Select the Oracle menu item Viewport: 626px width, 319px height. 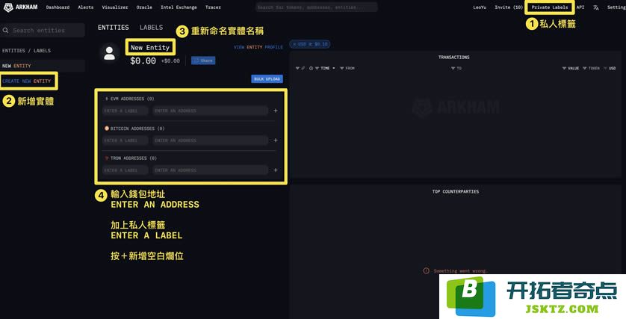[144, 7]
